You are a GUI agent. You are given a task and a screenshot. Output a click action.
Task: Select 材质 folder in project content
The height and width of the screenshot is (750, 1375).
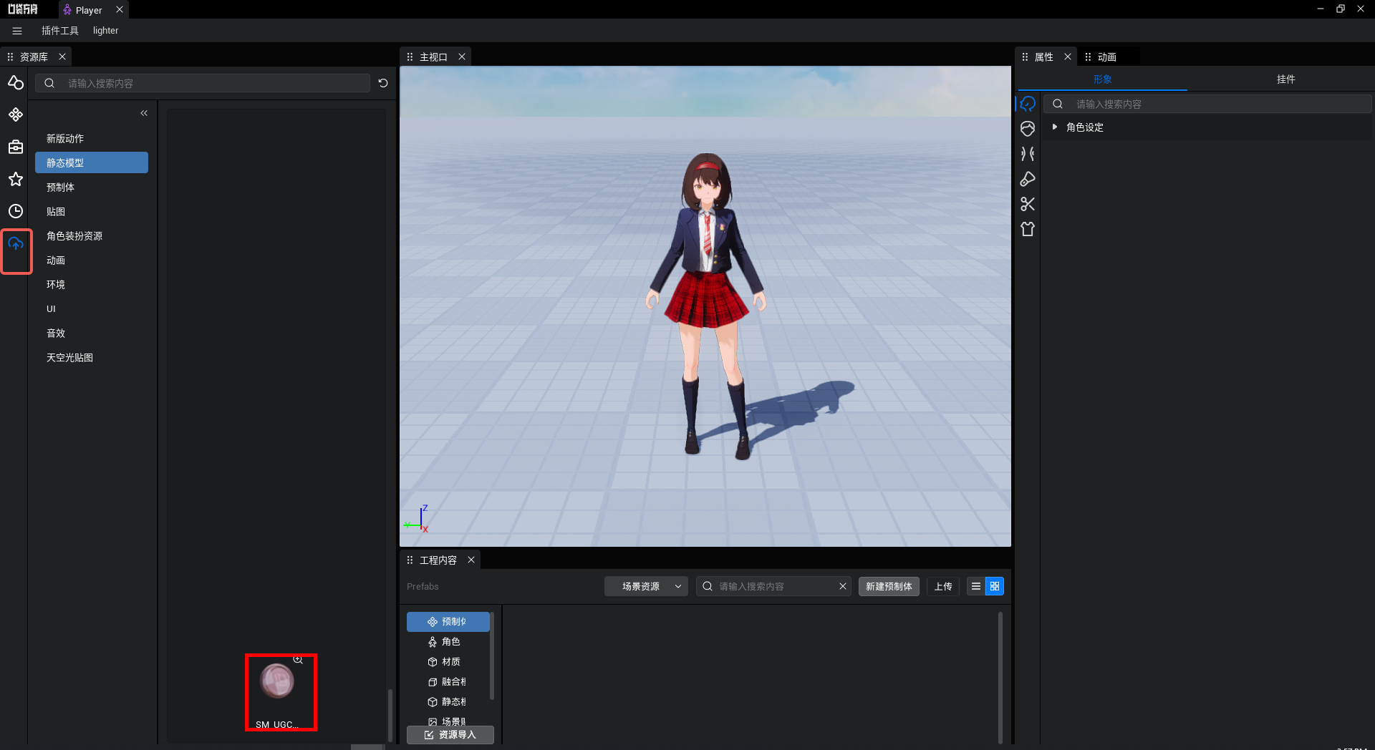click(x=448, y=661)
